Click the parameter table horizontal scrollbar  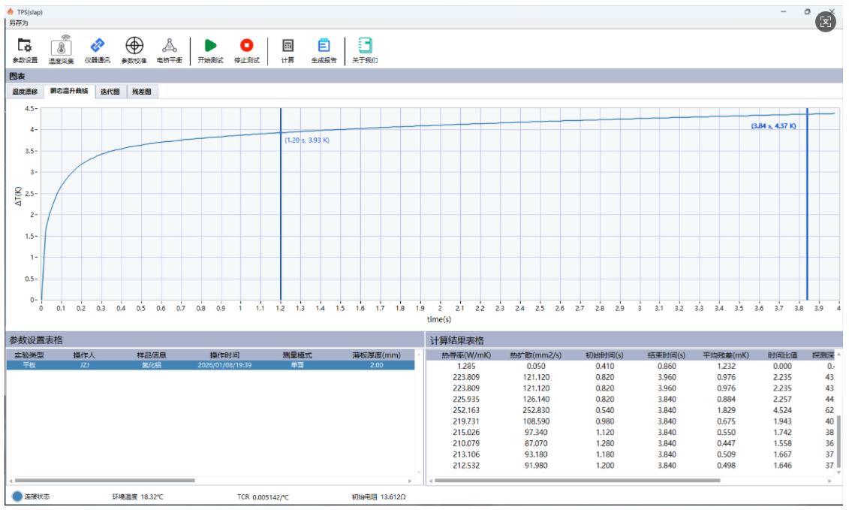click(x=105, y=480)
